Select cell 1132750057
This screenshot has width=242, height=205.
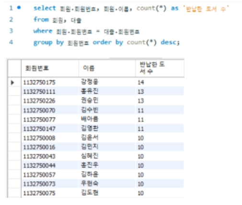pyautogui.click(x=50, y=175)
